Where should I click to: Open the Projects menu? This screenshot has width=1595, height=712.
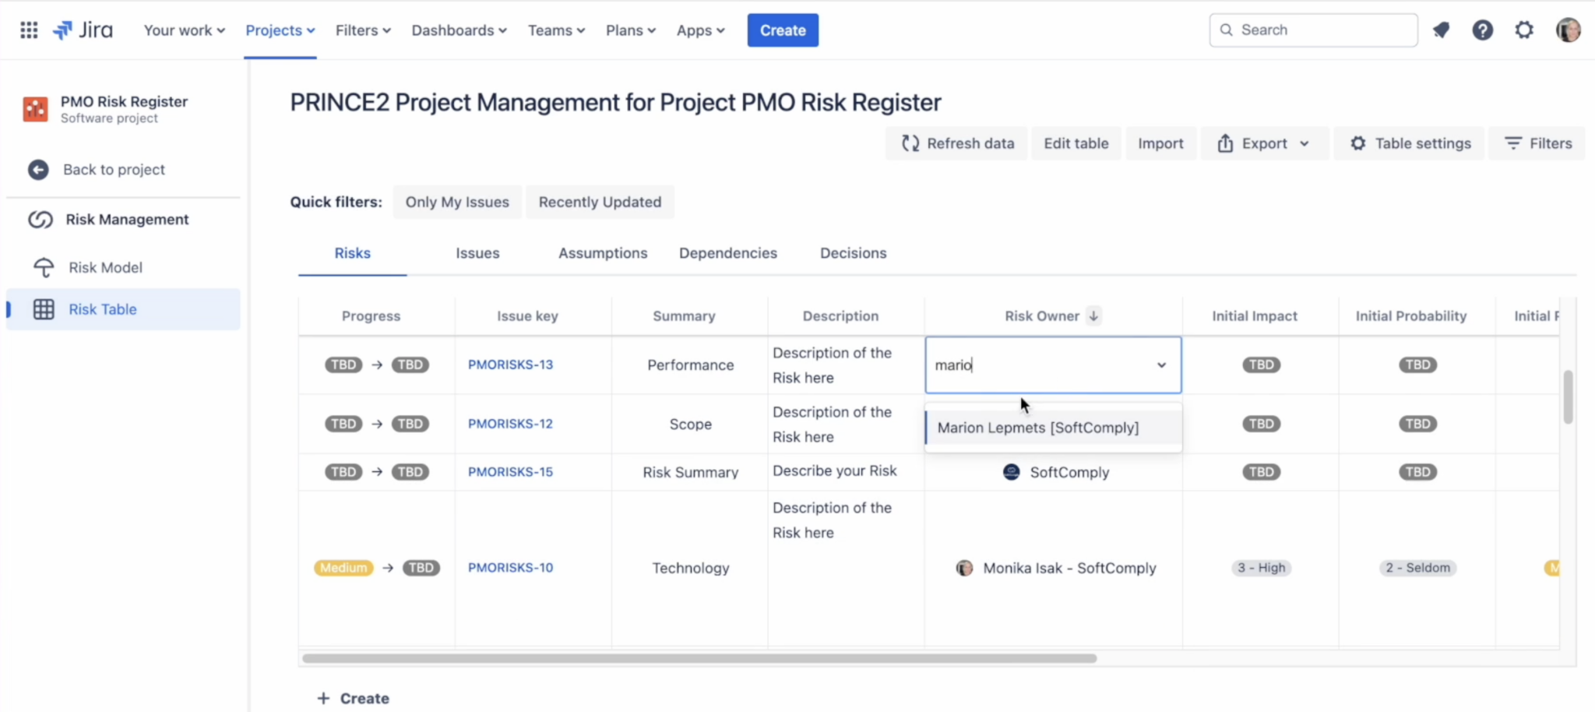coord(280,30)
